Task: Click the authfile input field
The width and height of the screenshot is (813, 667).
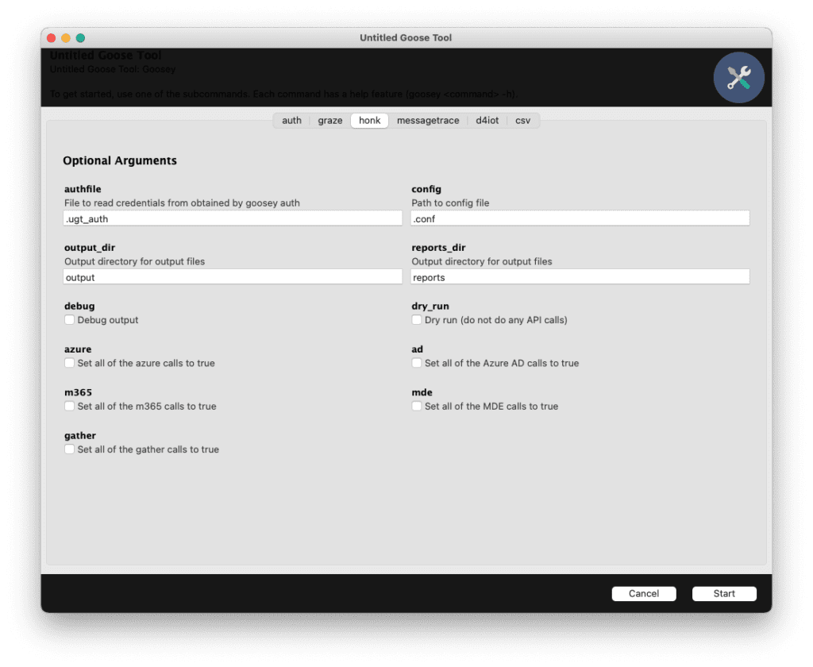Action: pos(233,218)
